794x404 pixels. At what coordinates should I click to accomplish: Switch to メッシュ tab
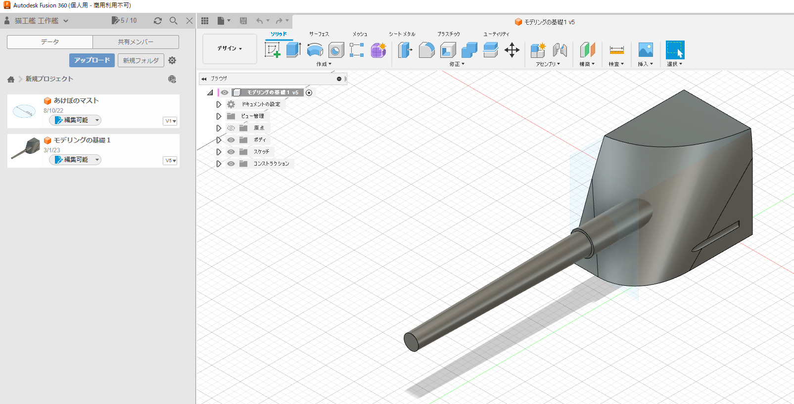pyautogui.click(x=360, y=34)
